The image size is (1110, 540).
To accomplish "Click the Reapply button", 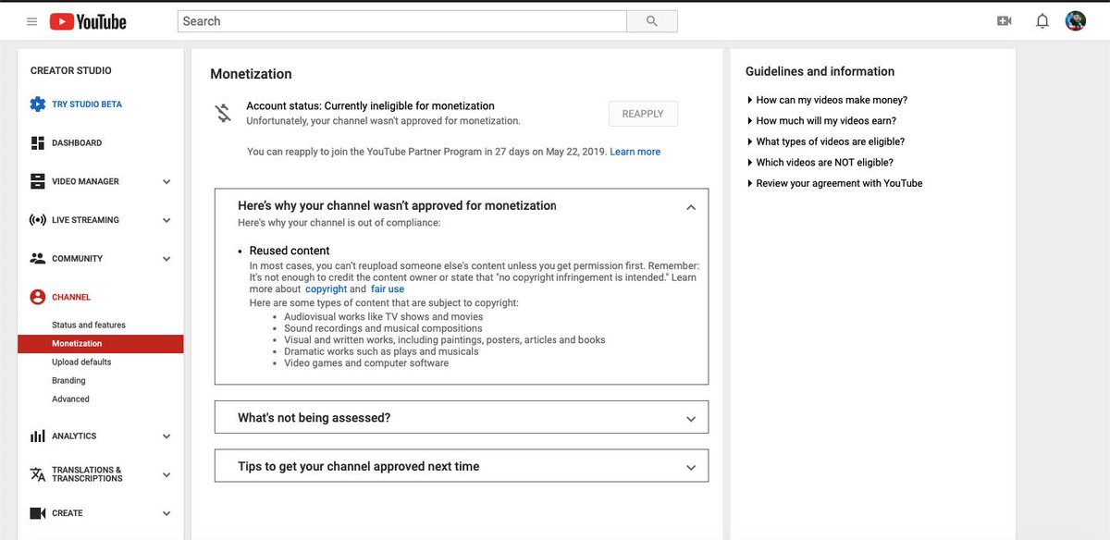I will (x=643, y=114).
